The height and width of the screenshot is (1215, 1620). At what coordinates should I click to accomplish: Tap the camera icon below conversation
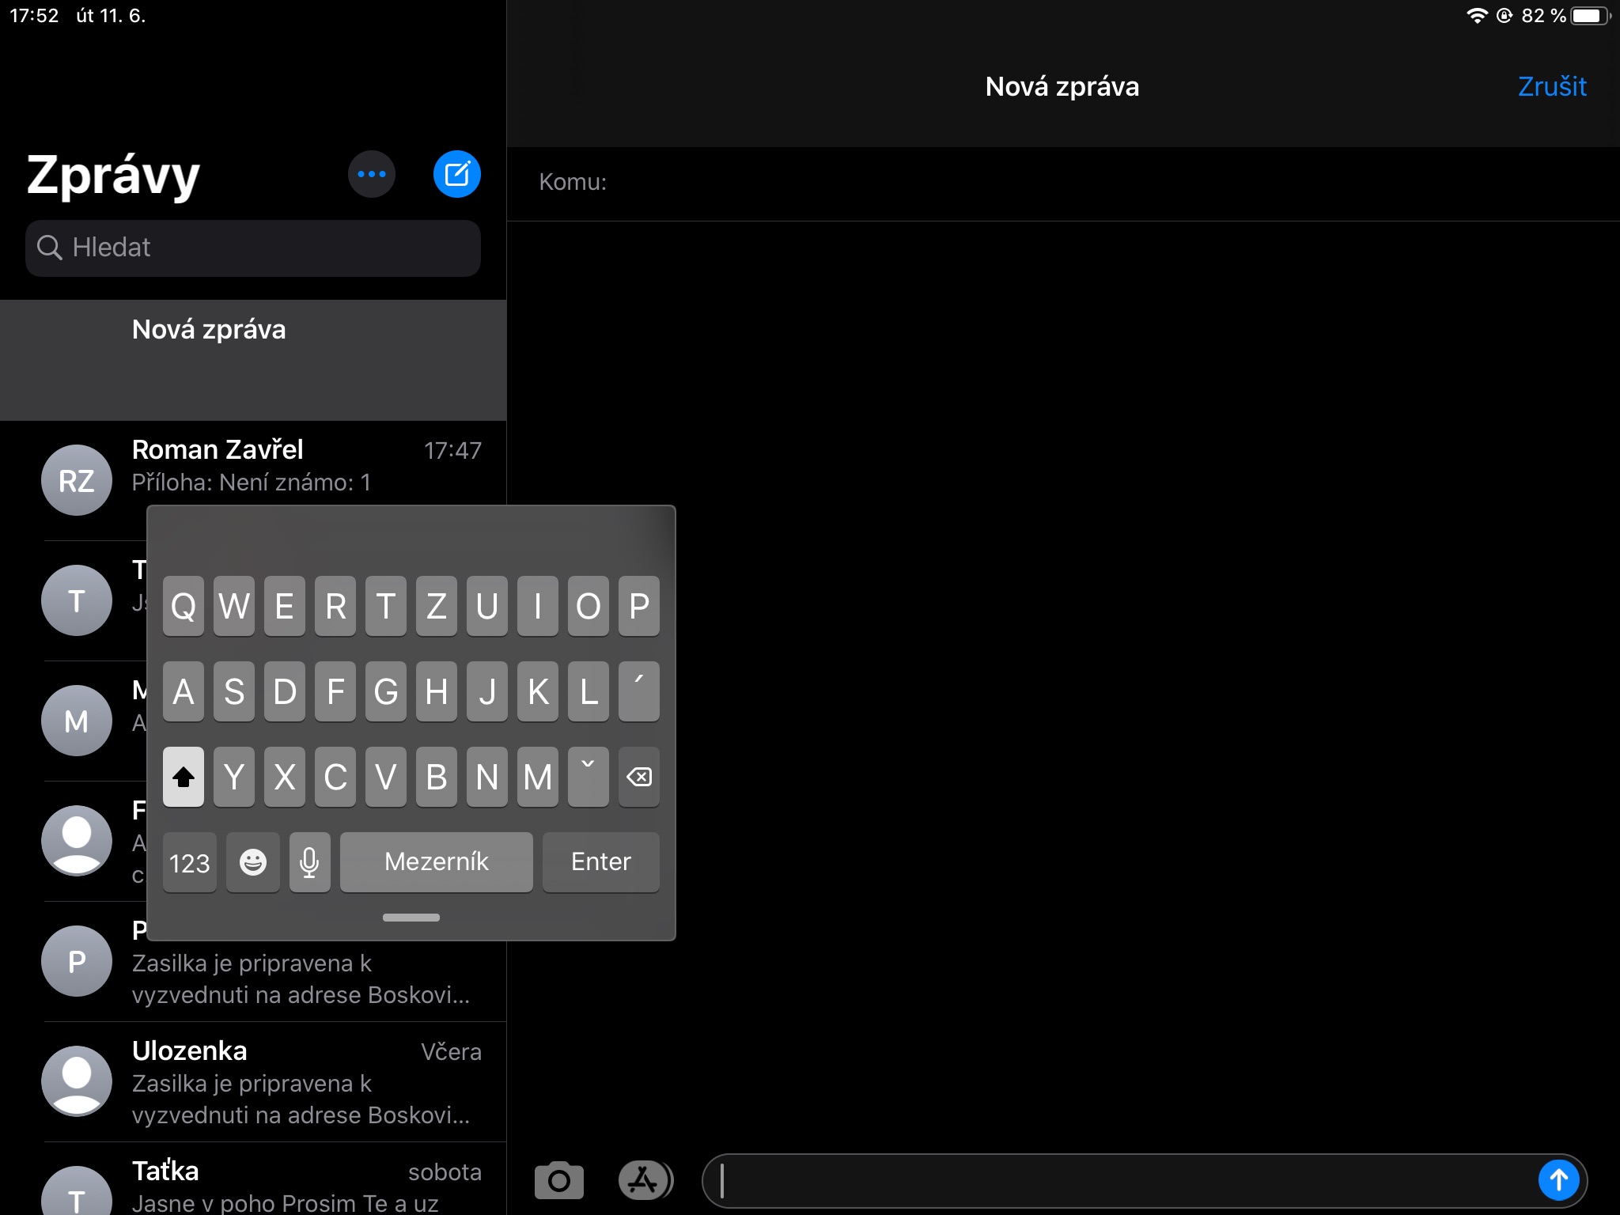click(x=559, y=1180)
